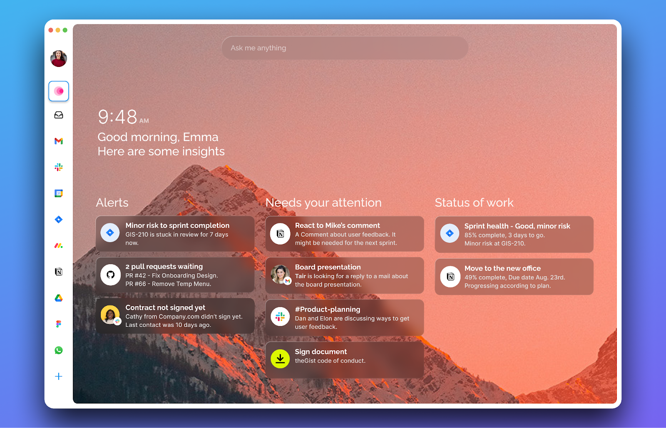
Task: Click the Needs your attention heading
Action: (x=323, y=203)
